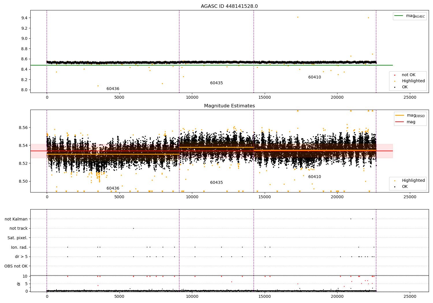Viewport: 433px width, 303px height.
Task: Click the 10000 x-tick under Magnitude Estimates plot
Action: tap(192, 197)
